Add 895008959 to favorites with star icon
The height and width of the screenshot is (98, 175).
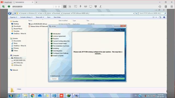(x=59, y=7)
